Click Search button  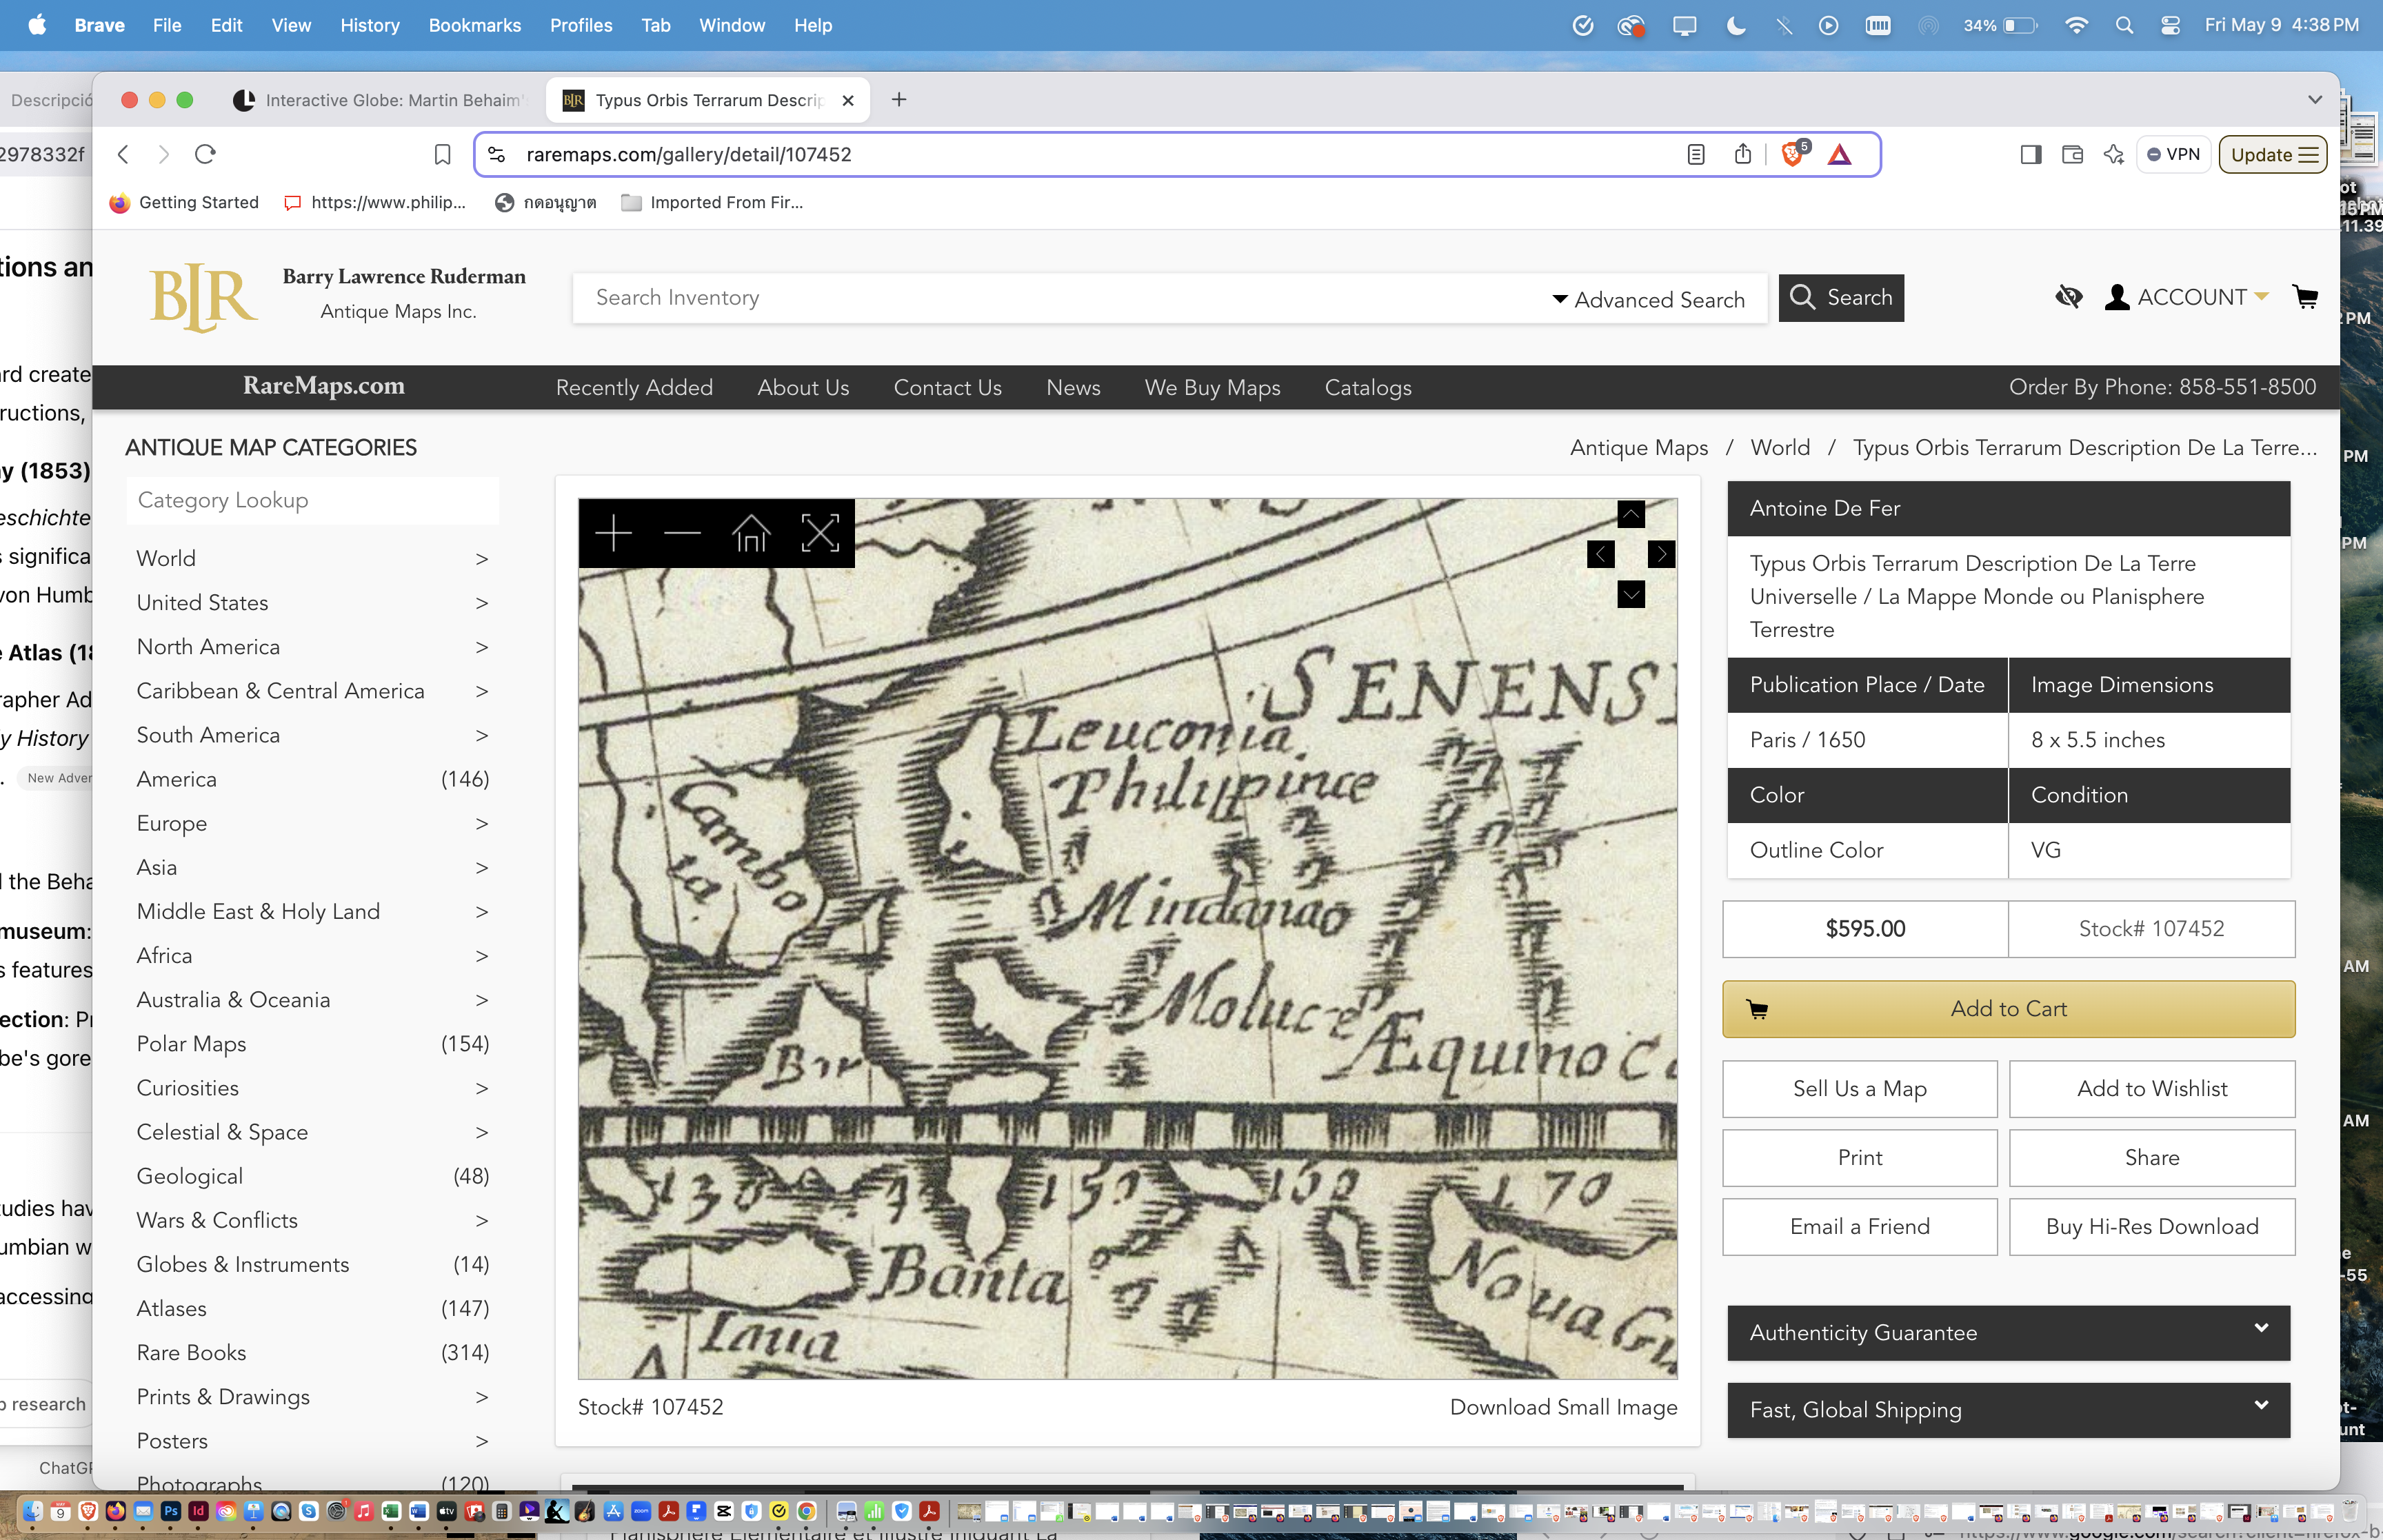[1840, 297]
